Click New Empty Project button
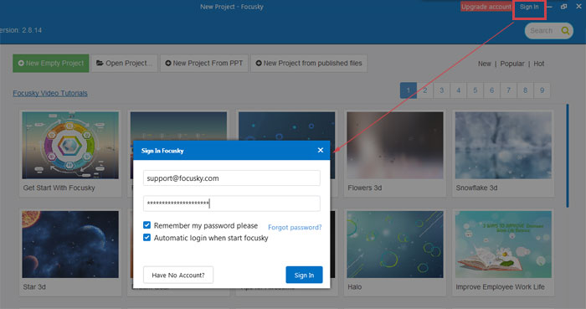This screenshot has width=586, height=309. tap(51, 63)
